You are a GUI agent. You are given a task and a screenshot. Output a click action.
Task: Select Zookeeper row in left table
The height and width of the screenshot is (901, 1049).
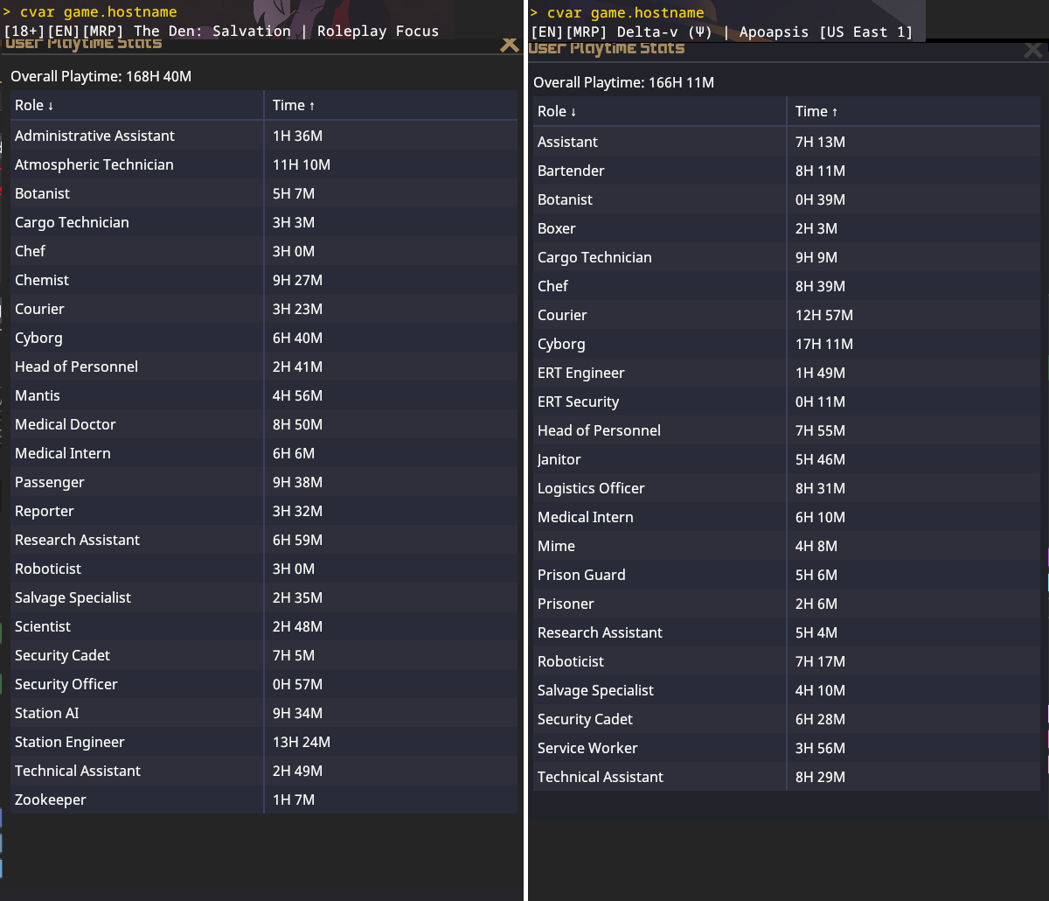[51, 800]
